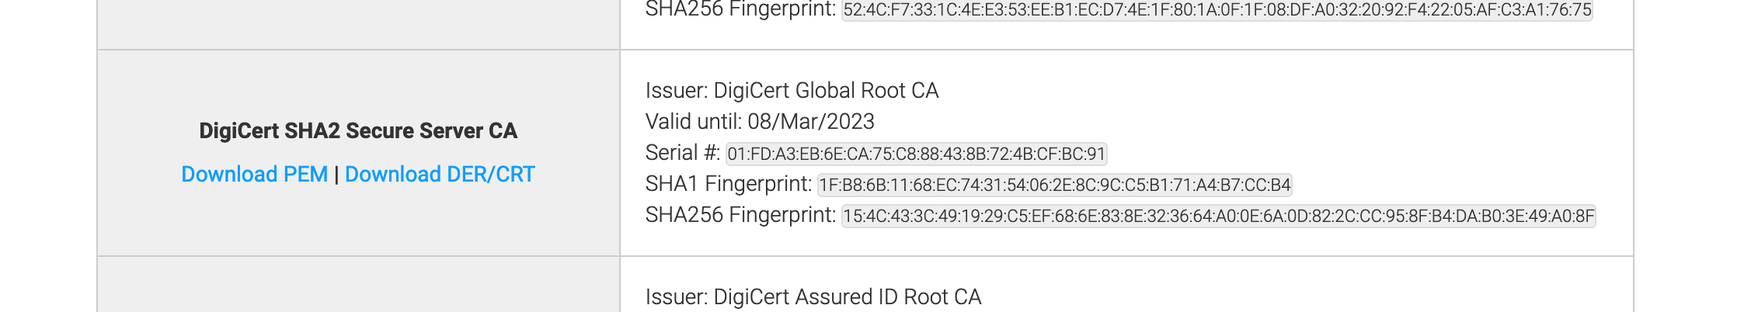
Task: Click SHA256 Fingerprint label beside 52:4C value
Action: coord(741,9)
